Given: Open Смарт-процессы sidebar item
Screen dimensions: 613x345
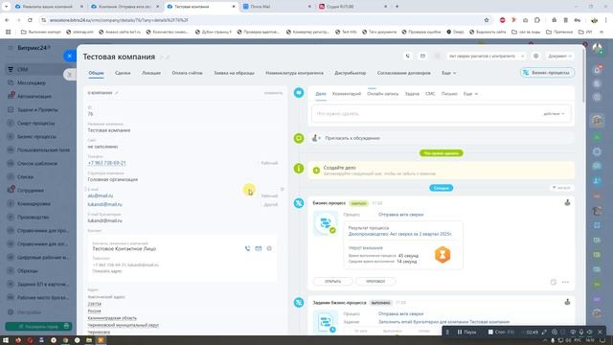Looking at the screenshot, I should tap(36, 124).
